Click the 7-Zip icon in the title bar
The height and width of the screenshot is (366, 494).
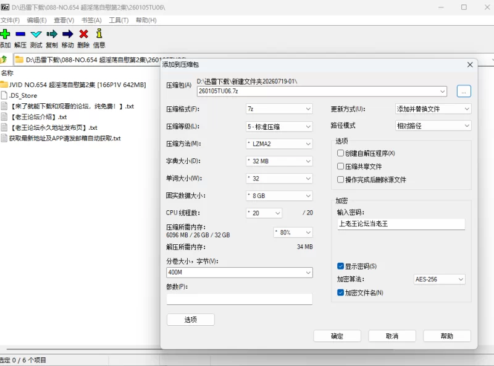coord(5,7)
